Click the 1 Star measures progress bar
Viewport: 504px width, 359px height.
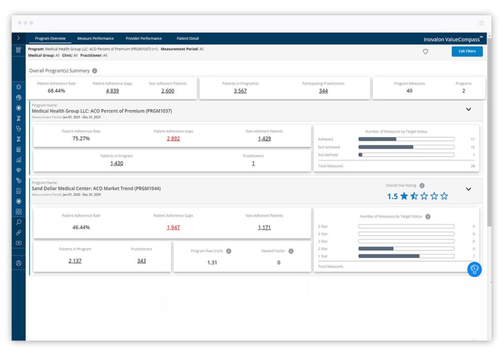point(406,257)
